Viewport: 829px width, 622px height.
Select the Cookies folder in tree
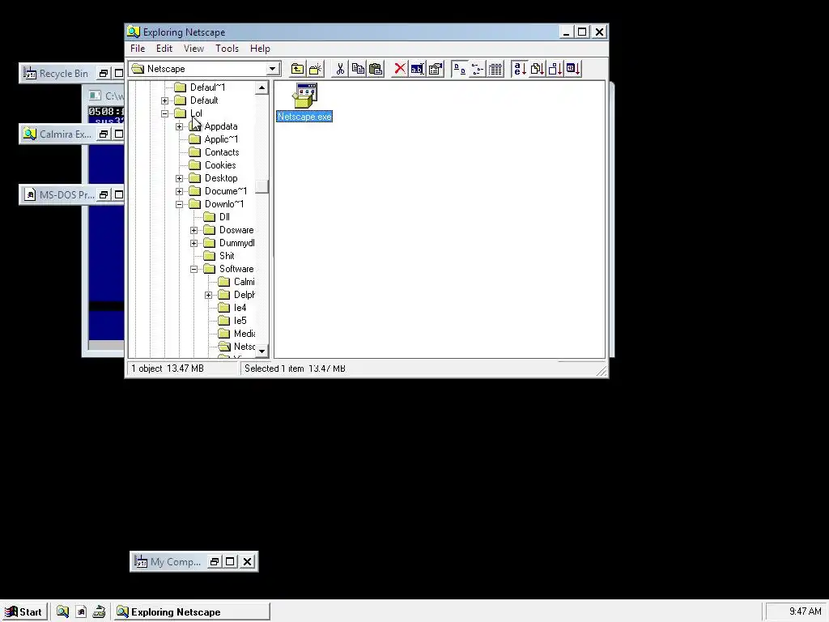(x=220, y=165)
